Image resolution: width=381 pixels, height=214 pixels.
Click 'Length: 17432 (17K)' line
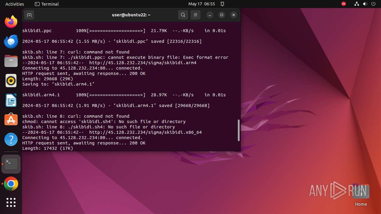(x=48, y=148)
